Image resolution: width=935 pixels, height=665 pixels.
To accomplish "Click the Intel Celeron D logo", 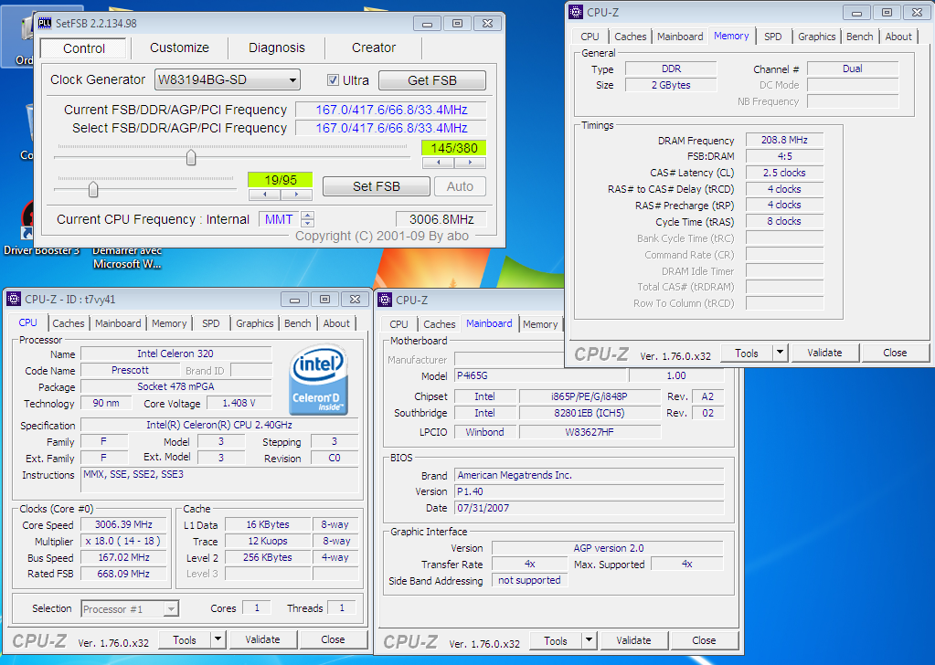I will coord(318,380).
